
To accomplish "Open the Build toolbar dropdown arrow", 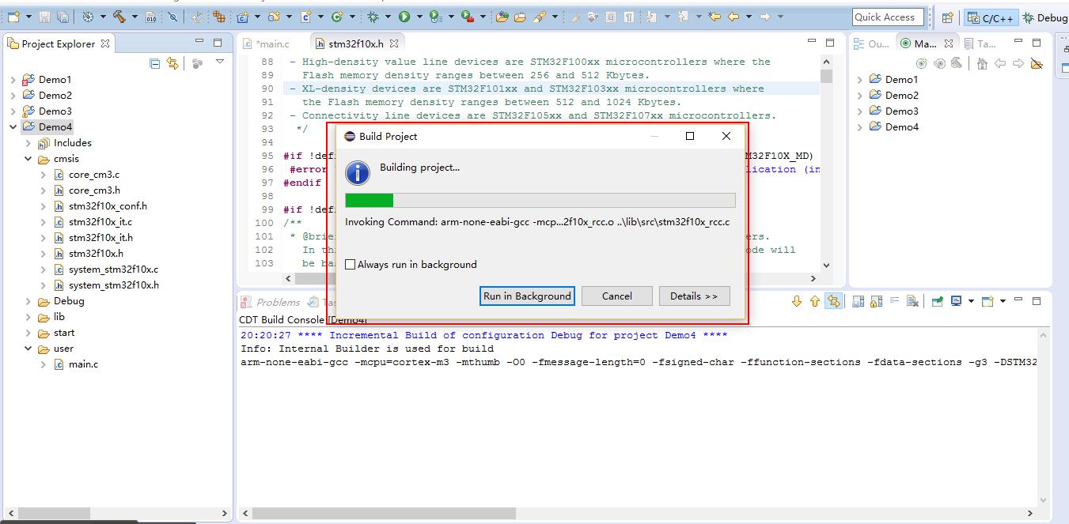I will 135,17.
